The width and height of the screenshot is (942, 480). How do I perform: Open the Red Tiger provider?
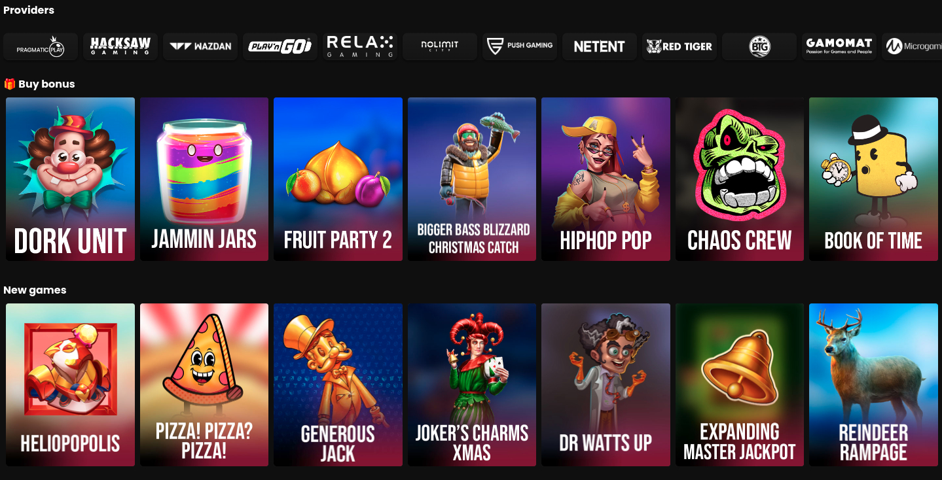679,46
